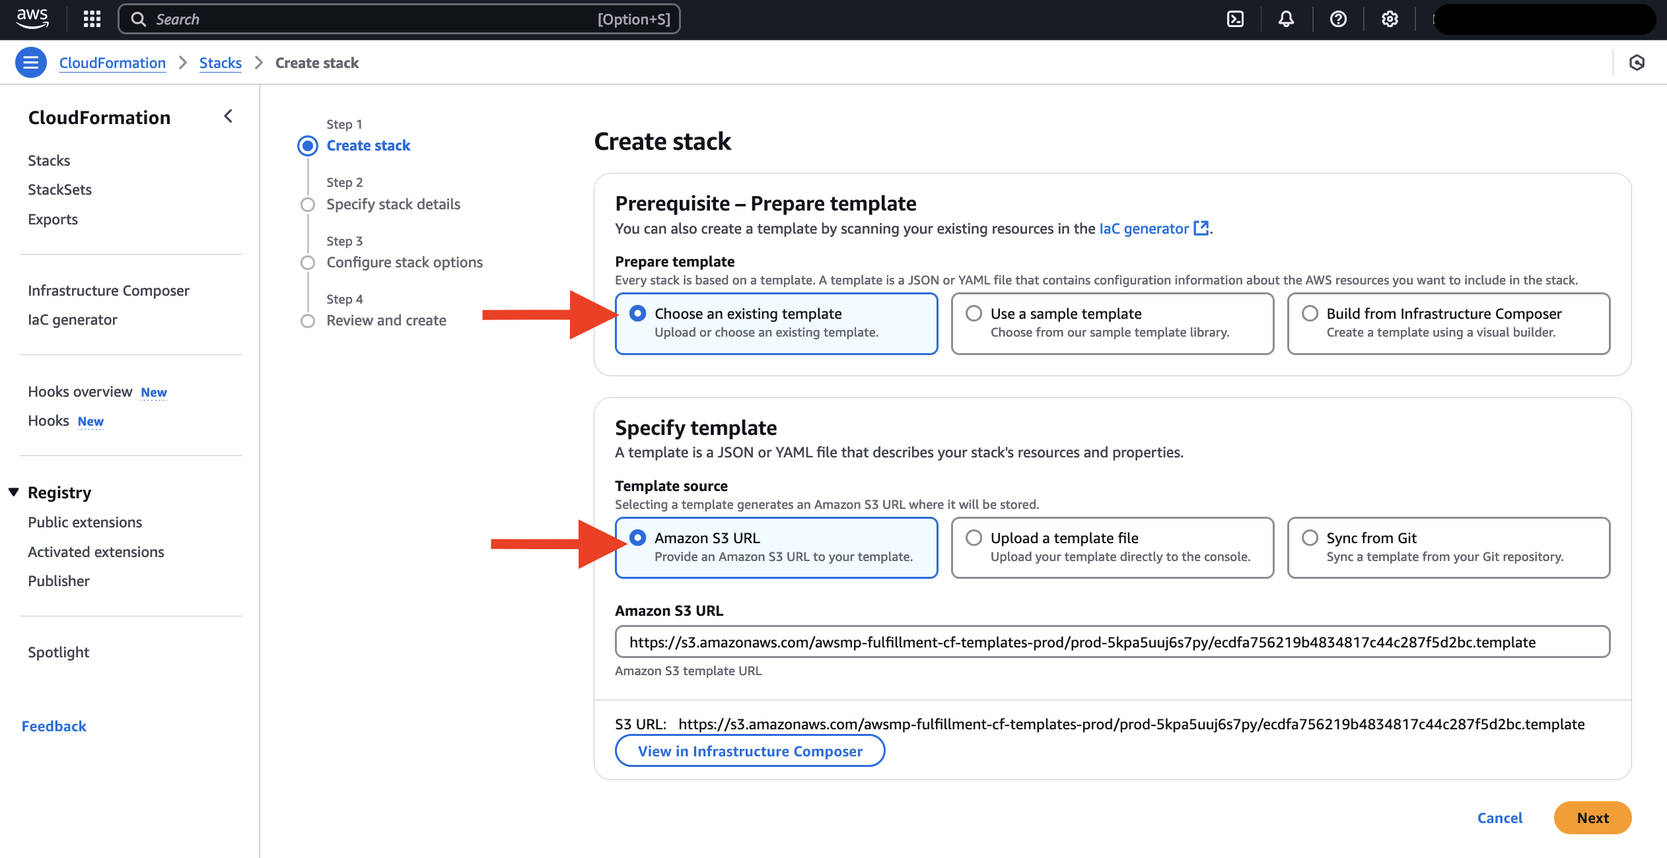Click the Feedback link

click(x=54, y=726)
